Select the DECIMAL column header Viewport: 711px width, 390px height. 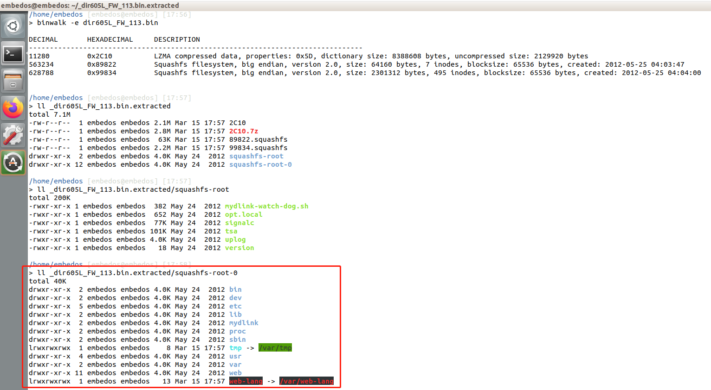click(43, 39)
